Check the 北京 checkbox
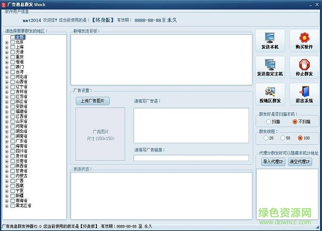This screenshot has width=322, height=231. click(13, 42)
